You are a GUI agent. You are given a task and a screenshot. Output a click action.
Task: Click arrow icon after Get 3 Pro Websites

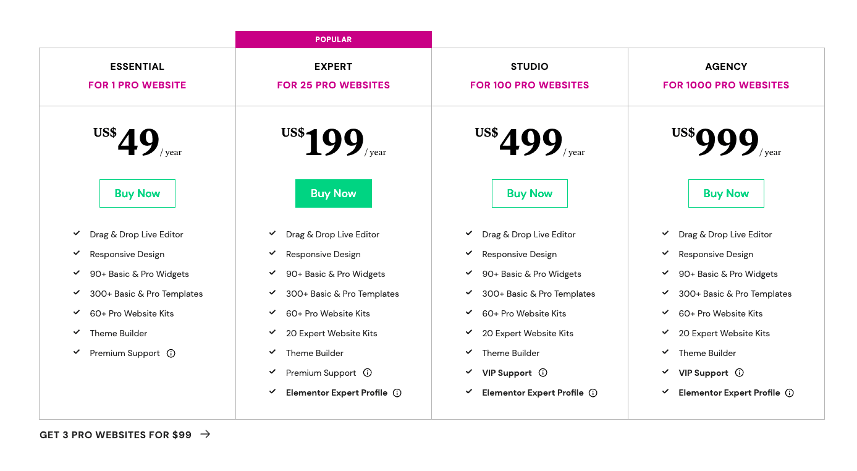click(x=205, y=435)
